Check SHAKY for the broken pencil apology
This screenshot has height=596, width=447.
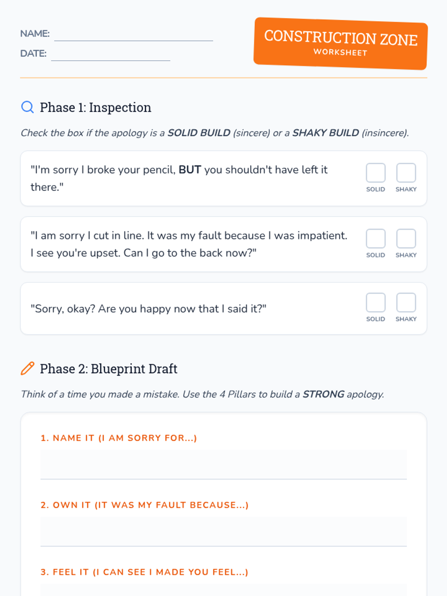[x=406, y=173]
